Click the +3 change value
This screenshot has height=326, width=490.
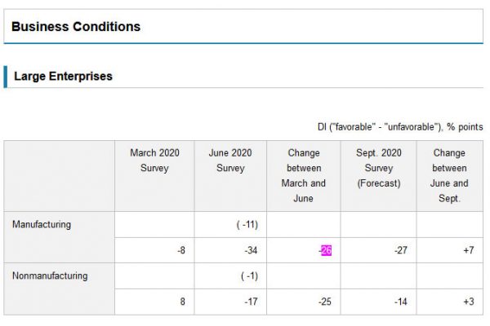click(467, 302)
